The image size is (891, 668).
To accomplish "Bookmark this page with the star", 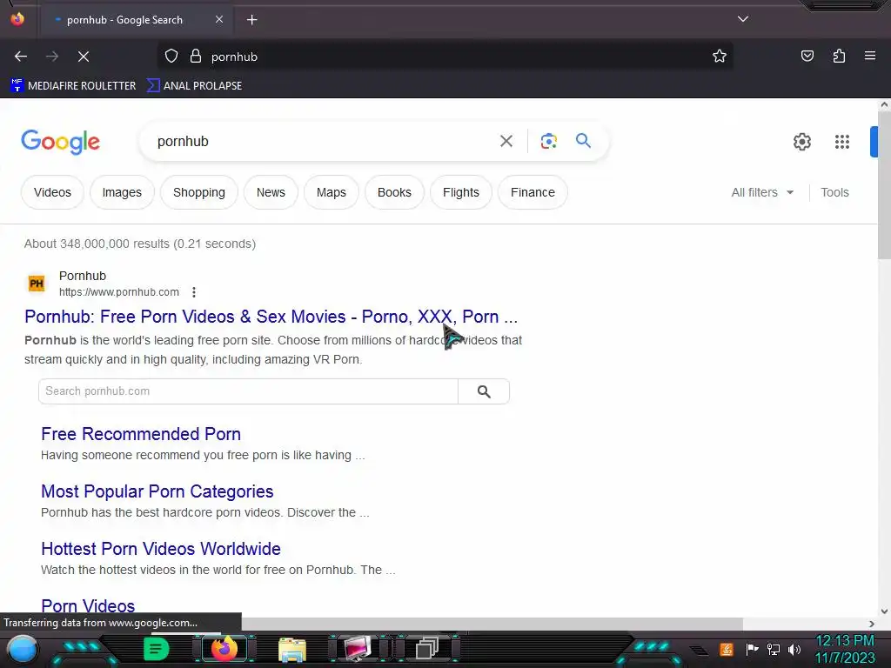I will click(720, 57).
